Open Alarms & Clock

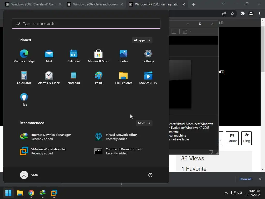click(49, 78)
